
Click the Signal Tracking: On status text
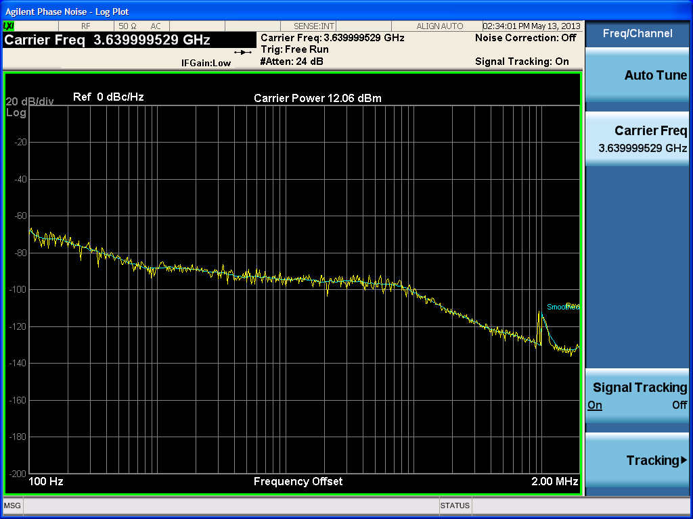[522, 61]
